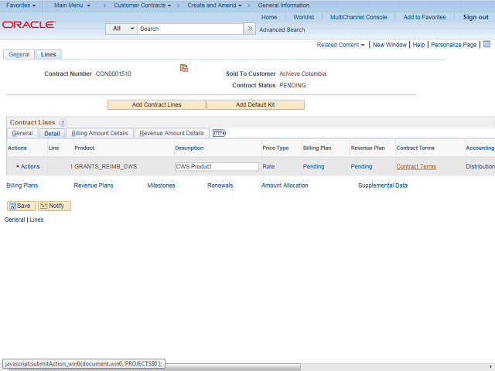Image resolution: width=495 pixels, height=371 pixels.
Task: Open Advanced Search link
Action: [x=282, y=29]
